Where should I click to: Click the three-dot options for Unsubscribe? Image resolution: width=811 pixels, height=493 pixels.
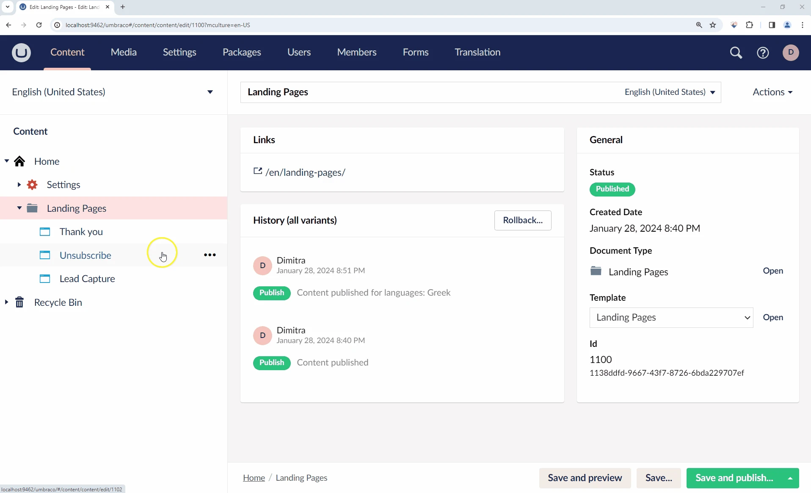click(x=210, y=255)
